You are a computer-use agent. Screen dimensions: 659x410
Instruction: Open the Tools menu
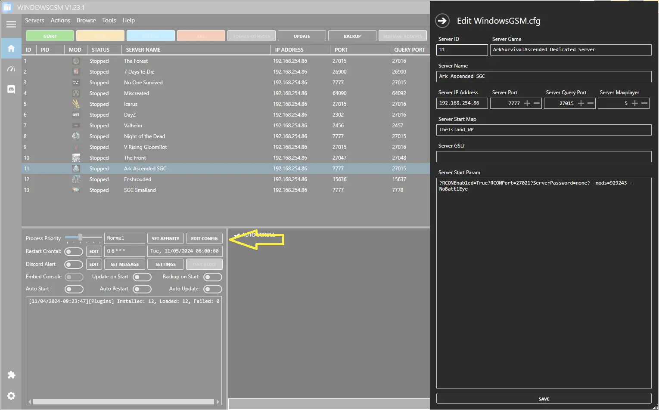click(109, 20)
